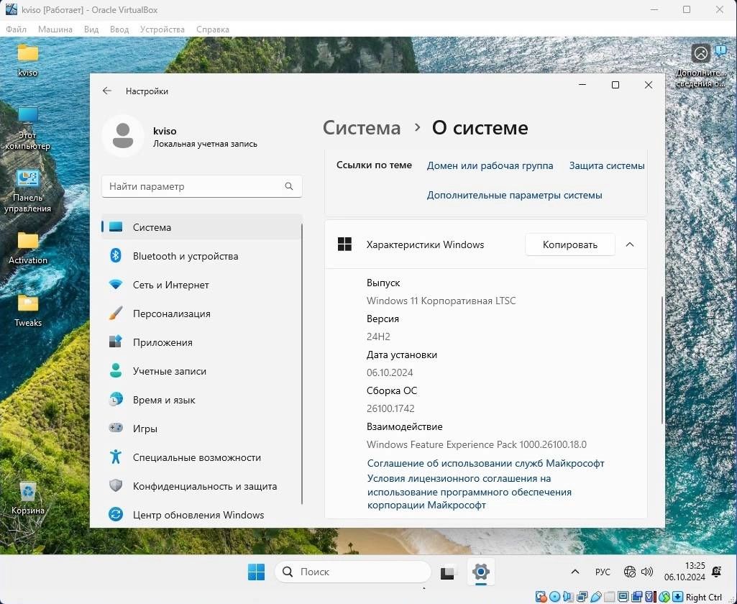Click the build number 26100.1742
Image resolution: width=737 pixels, height=604 pixels.
390,408
